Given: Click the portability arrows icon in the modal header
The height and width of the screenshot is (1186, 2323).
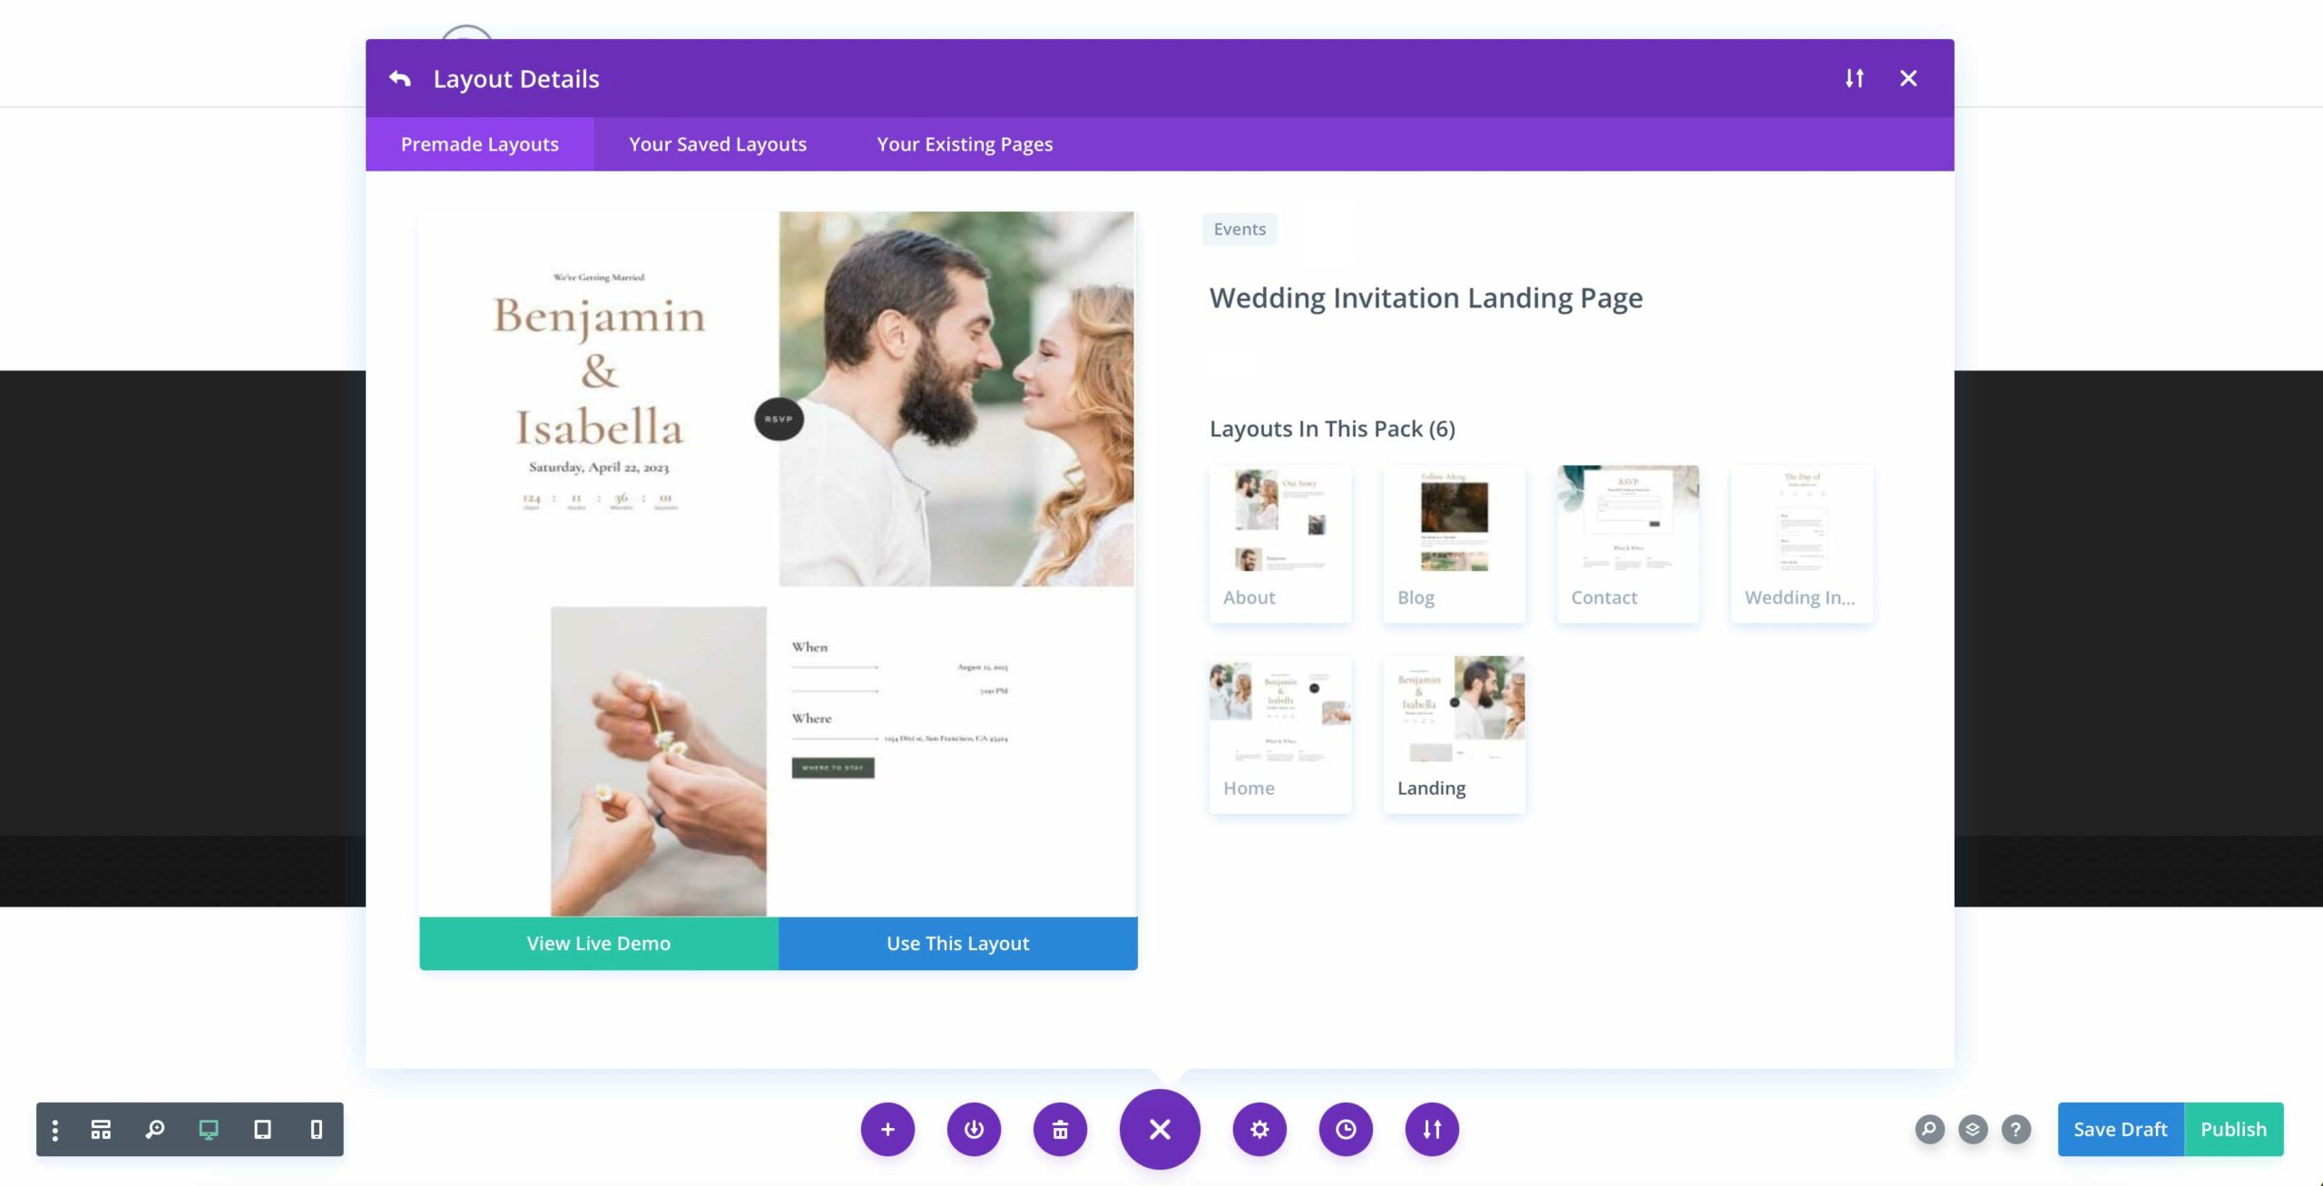Looking at the screenshot, I should click(1855, 79).
